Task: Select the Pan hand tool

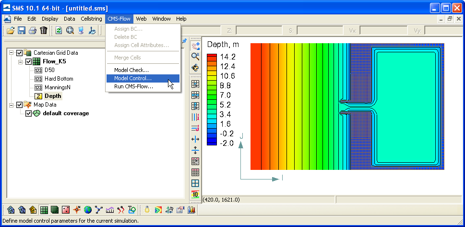Action: click(x=195, y=46)
